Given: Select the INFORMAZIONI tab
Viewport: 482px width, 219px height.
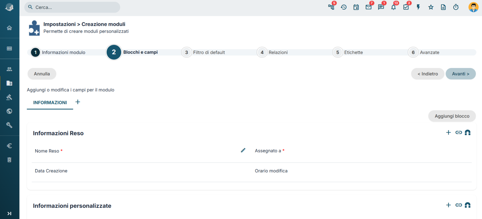Looking at the screenshot, I should 50,103.
